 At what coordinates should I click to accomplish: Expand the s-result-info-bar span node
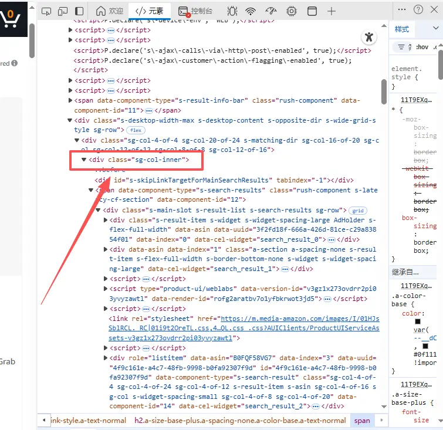coord(70,100)
